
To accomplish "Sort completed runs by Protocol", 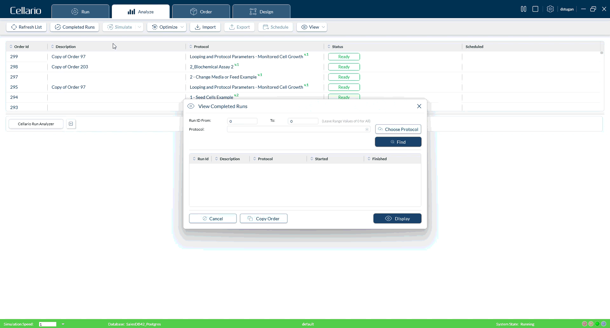I will pos(263,159).
